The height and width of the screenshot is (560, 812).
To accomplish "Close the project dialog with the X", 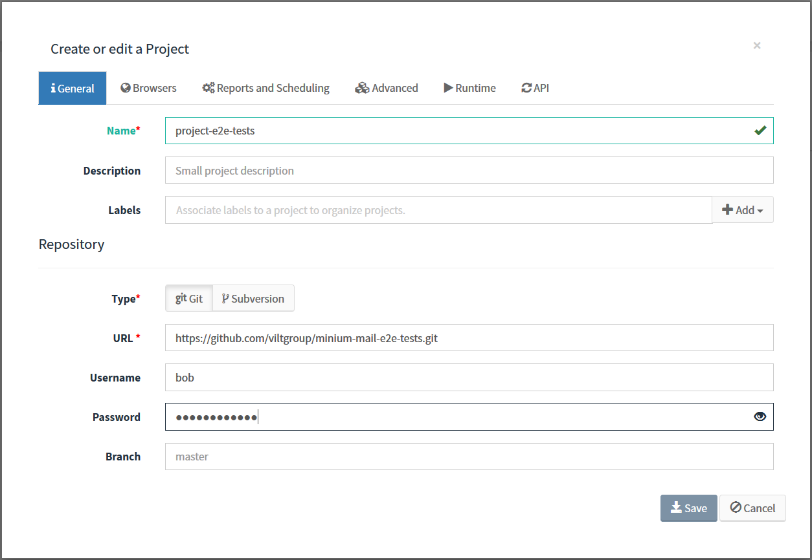I will [x=757, y=45].
